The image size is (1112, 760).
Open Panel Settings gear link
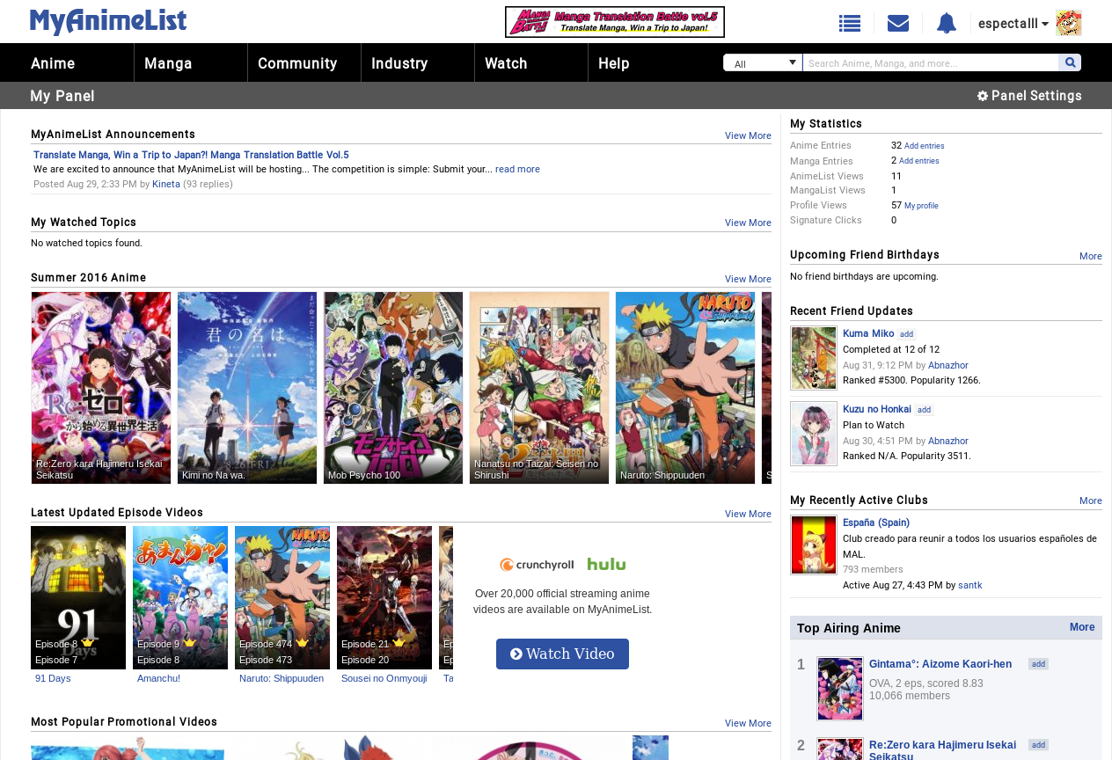1029,96
